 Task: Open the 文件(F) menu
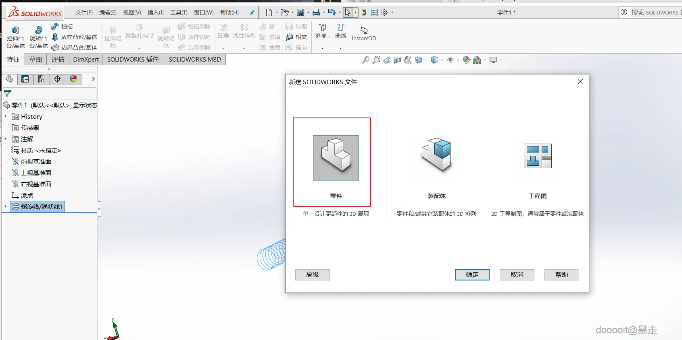(x=84, y=12)
